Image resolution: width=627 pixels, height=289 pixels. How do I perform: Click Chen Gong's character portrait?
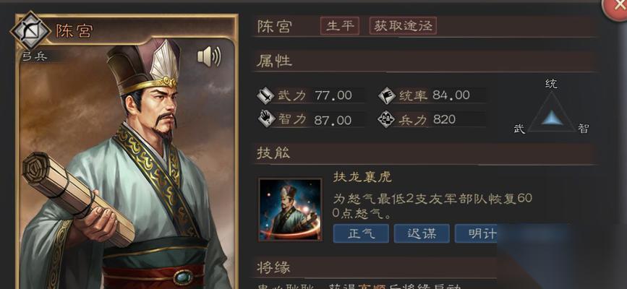[x=127, y=164]
